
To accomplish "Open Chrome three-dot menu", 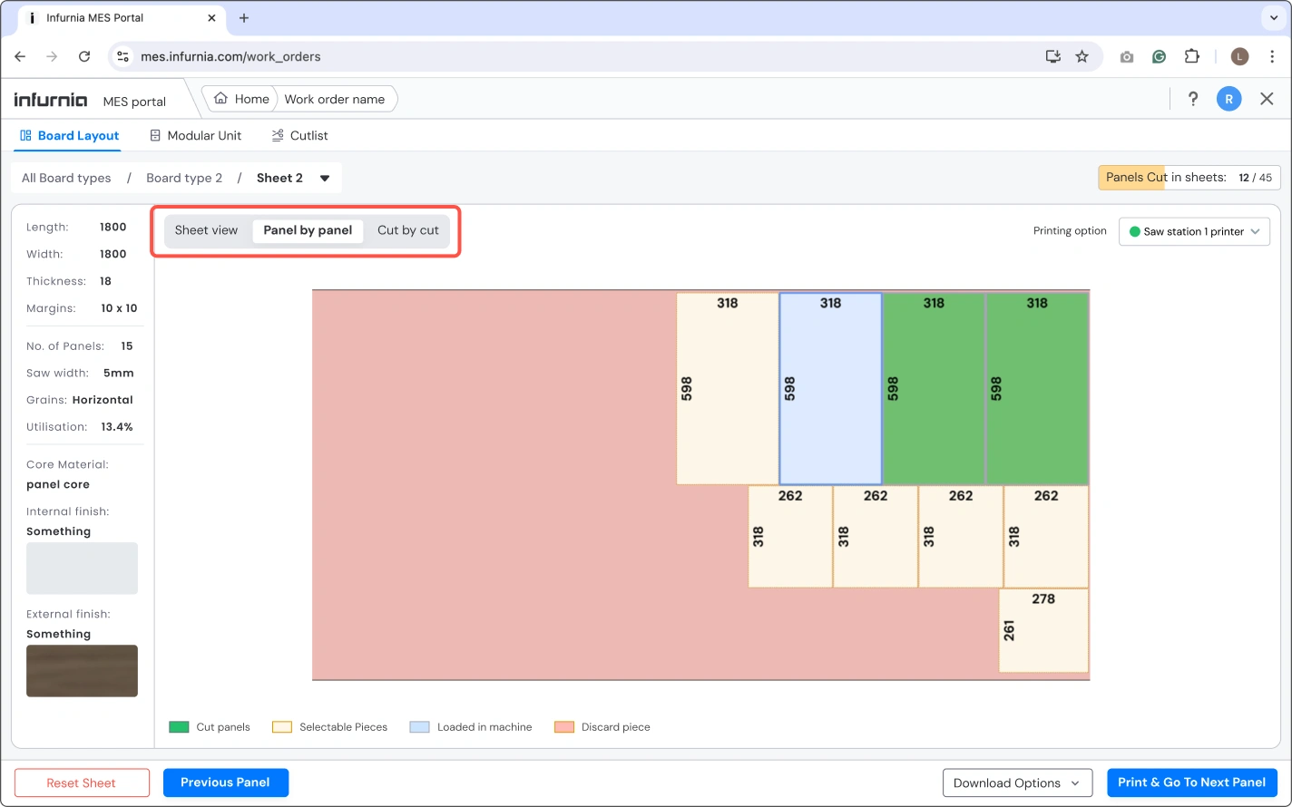I will click(x=1272, y=56).
